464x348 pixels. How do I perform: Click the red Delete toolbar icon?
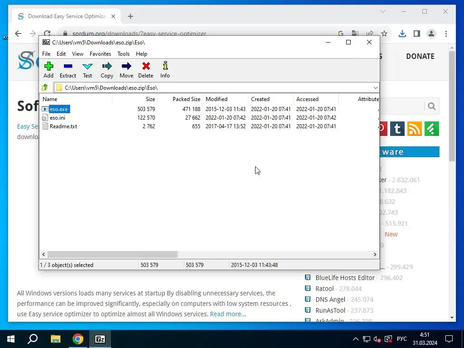point(146,66)
